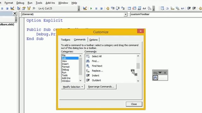
Task: Click the Step Into icon
Action: tap(113, 8)
